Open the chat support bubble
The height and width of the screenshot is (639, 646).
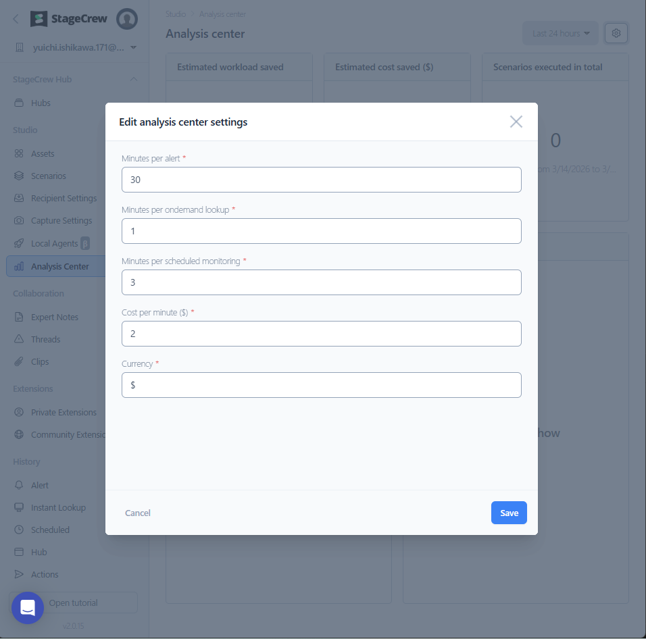click(x=28, y=608)
